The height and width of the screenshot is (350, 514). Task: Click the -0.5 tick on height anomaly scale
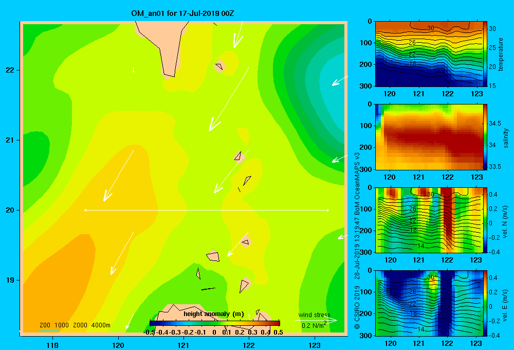(x=149, y=332)
